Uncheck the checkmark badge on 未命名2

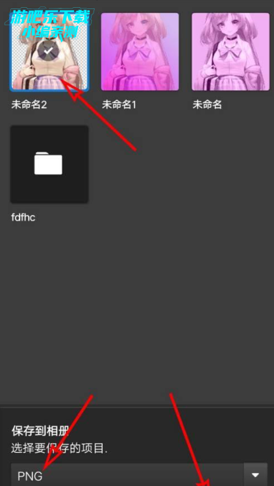(48, 51)
